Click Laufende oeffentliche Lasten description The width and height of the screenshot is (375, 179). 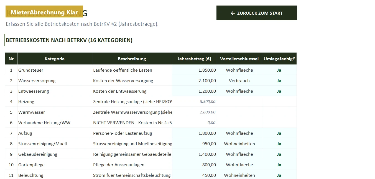(x=132, y=70)
